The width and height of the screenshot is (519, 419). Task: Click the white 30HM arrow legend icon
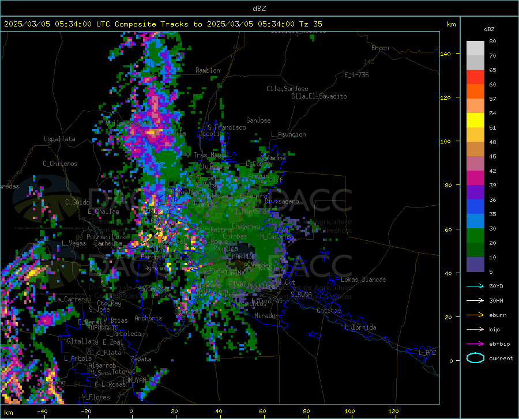(475, 301)
